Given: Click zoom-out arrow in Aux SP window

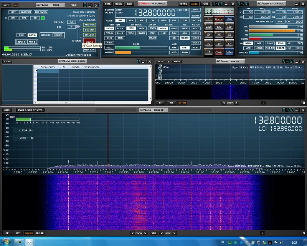Looking at the screenshot, I should (x=224, y=103).
